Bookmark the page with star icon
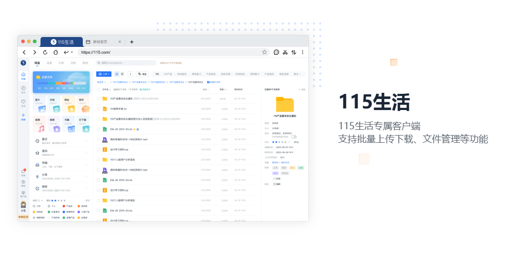The image size is (528, 269). click(265, 52)
